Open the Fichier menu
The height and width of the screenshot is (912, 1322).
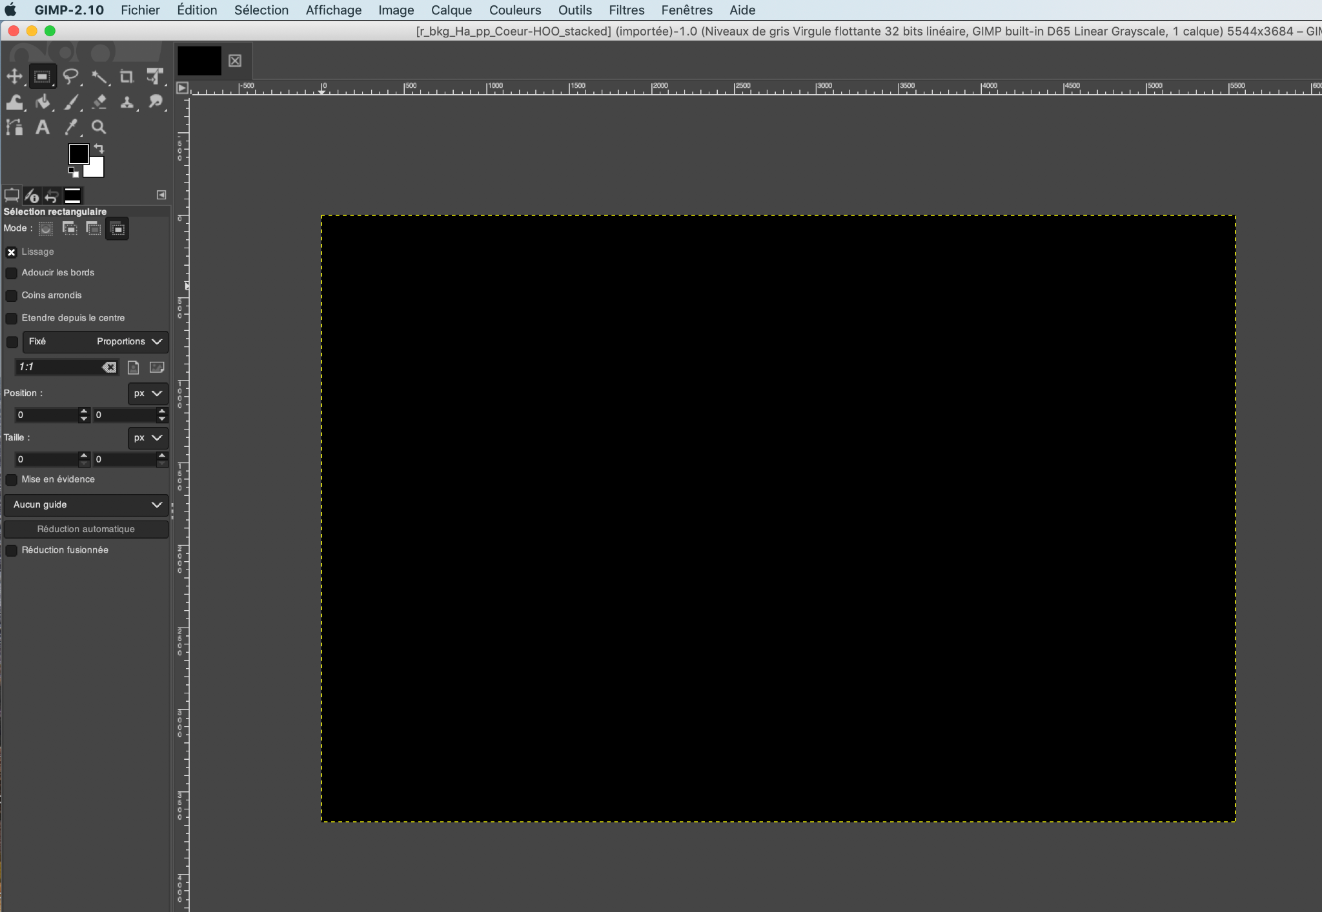(x=140, y=10)
